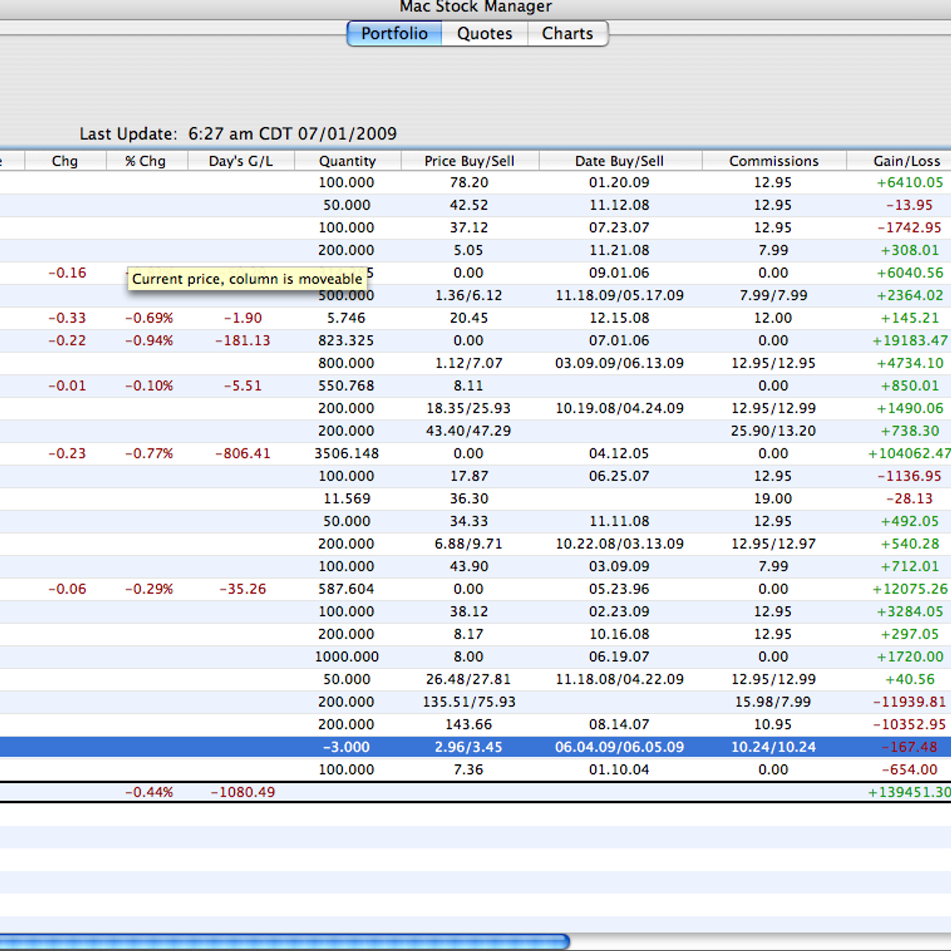Click the price cell 135.51/75.93
The height and width of the screenshot is (951, 951).
(x=469, y=702)
